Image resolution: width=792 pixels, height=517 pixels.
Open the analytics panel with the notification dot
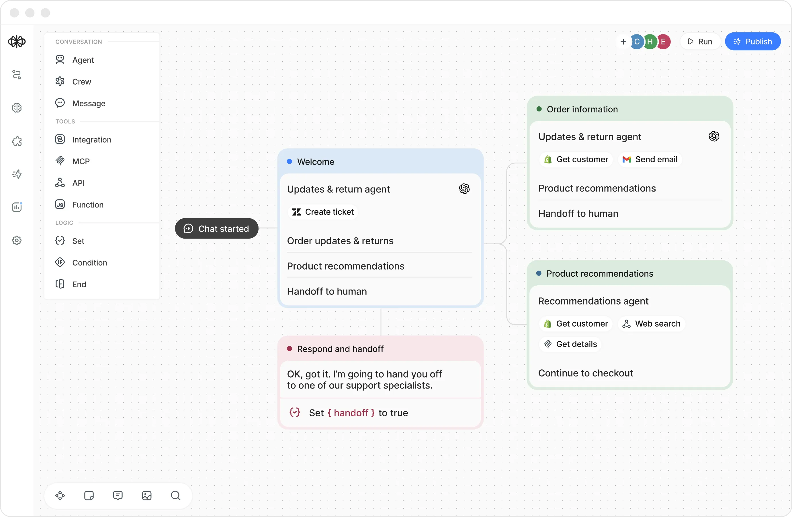click(17, 207)
